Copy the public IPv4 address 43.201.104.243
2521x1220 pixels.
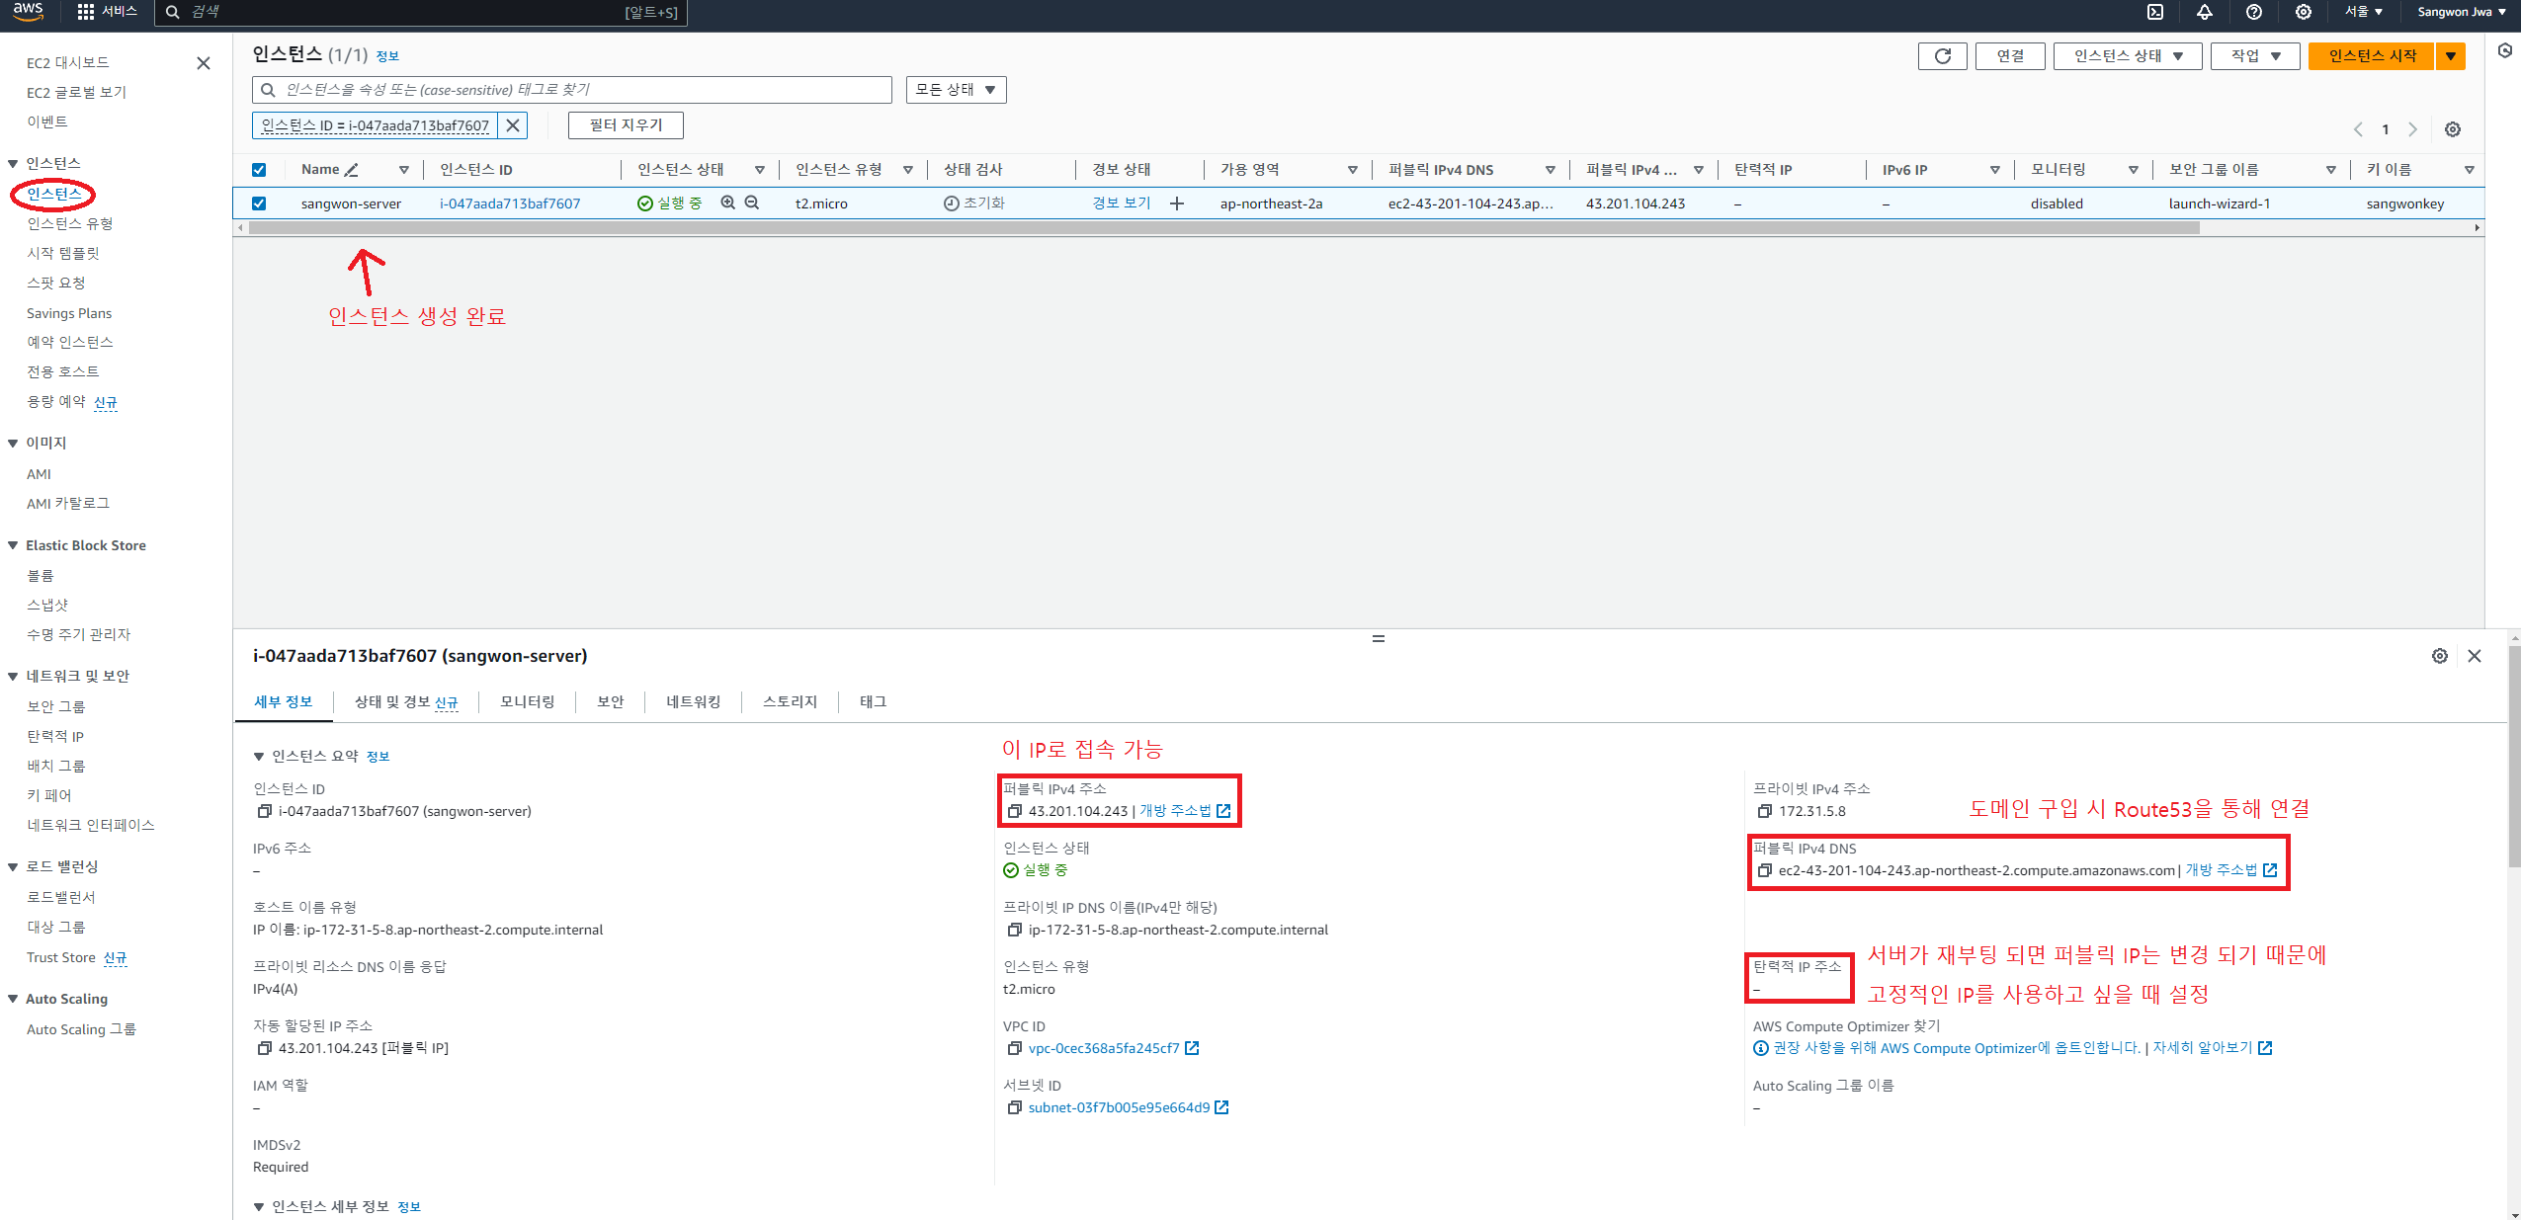pos(1014,811)
